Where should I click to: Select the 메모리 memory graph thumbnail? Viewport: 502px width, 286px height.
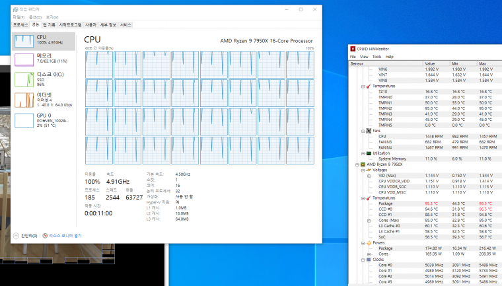24,59
